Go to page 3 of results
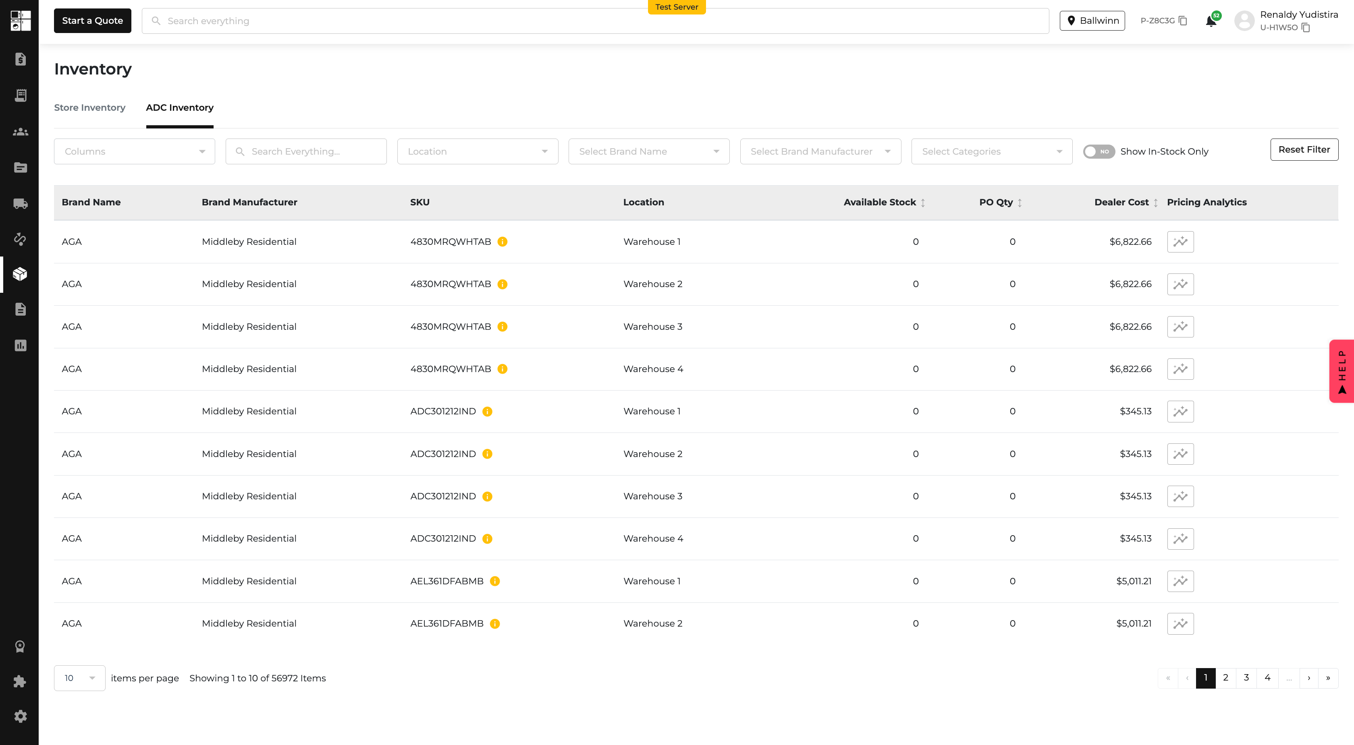This screenshot has width=1354, height=745. pyautogui.click(x=1246, y=678)
